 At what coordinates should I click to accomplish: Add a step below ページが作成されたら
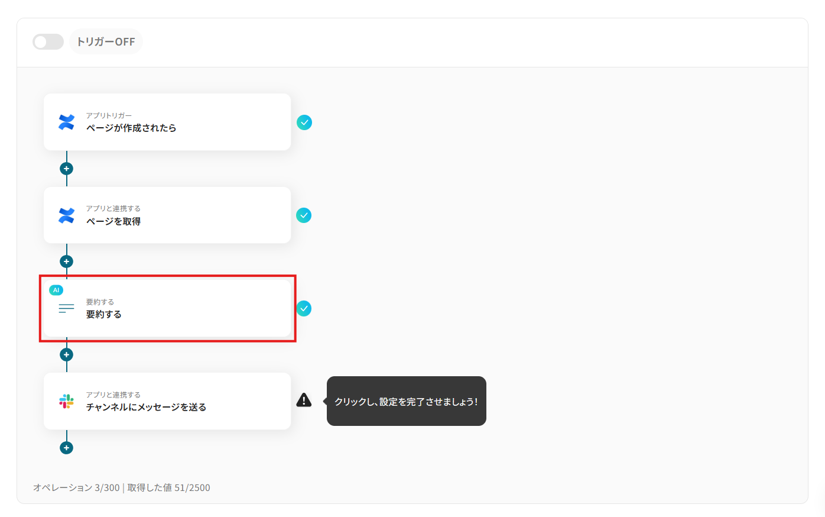(67, 169)
